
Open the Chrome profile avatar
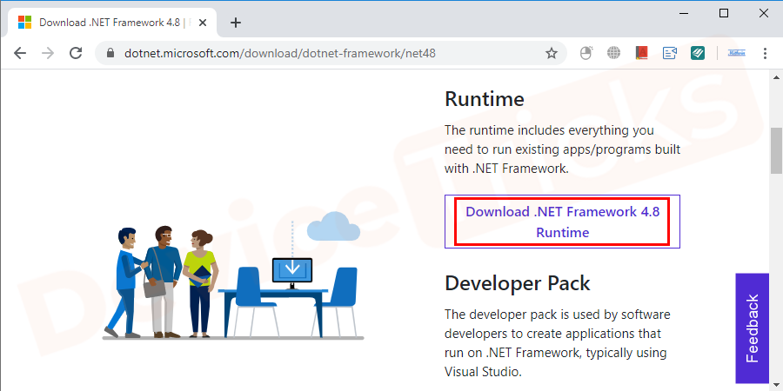tap(737, 53)
